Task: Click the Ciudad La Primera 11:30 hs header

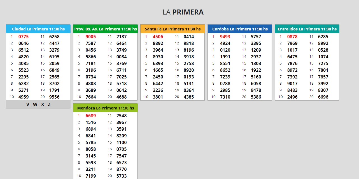Action: point(38,29)
